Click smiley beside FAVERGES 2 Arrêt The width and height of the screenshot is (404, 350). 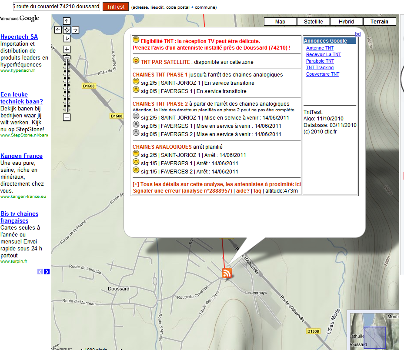click(136, 170)
